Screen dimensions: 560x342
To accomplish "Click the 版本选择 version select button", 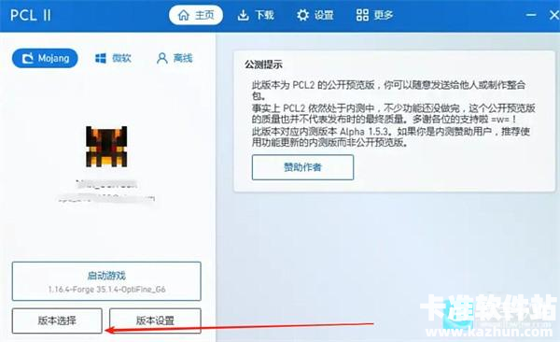I will point(57,321).
